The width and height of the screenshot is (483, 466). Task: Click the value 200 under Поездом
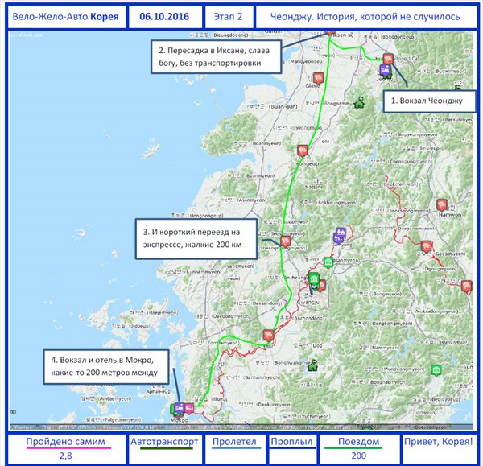(x=358, y=456)
